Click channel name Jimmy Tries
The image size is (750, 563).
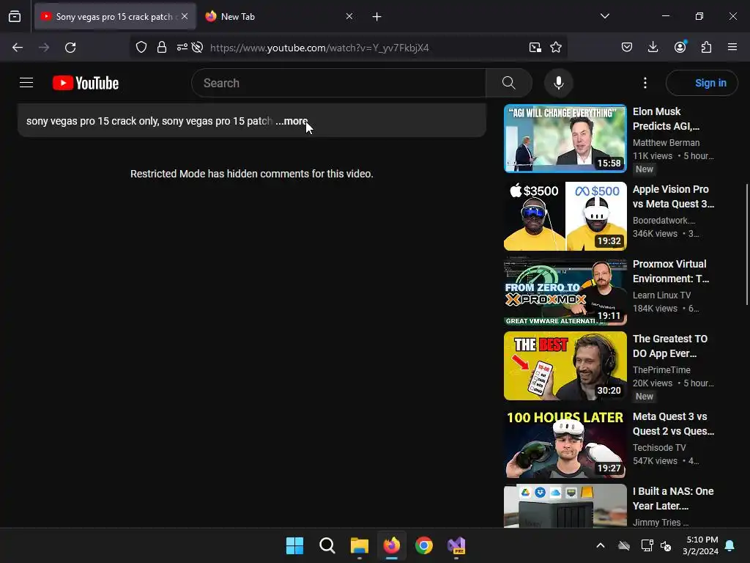661,522
